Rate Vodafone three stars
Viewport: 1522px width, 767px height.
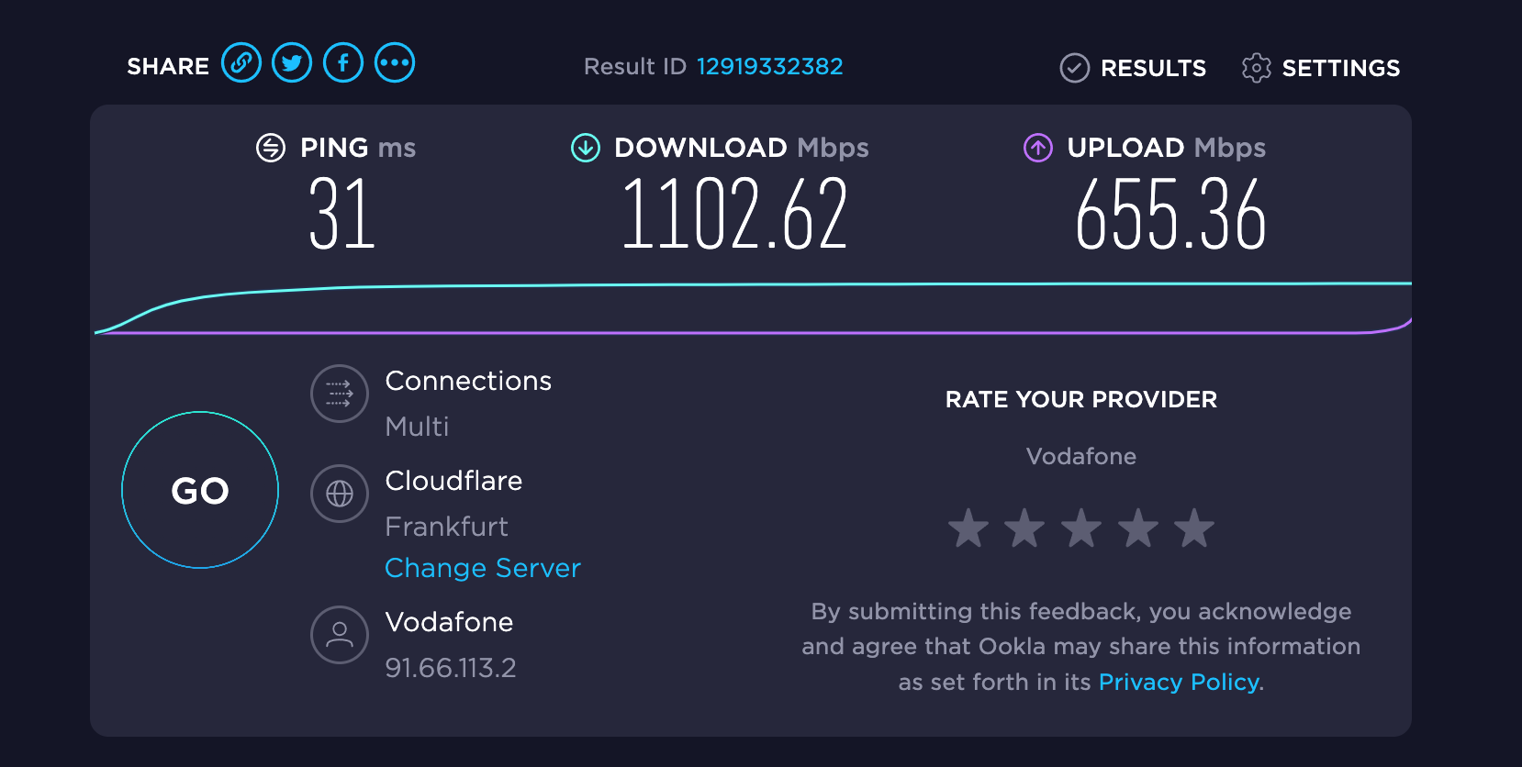[x=1081, y=528]
